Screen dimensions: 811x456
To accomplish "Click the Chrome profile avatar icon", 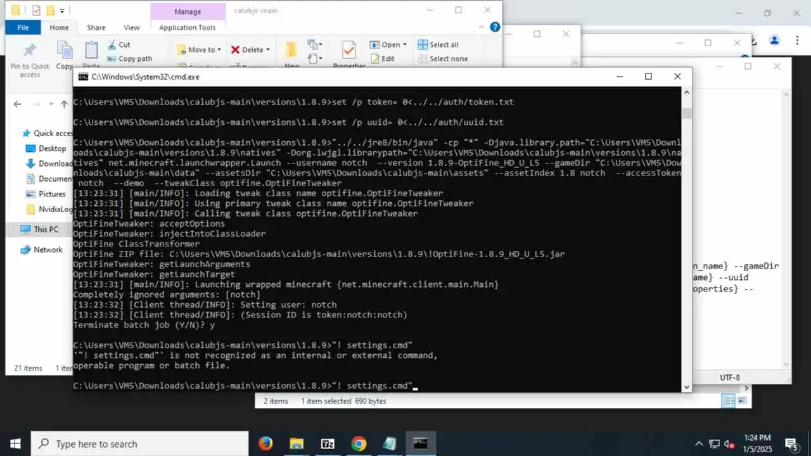I will [774, 41].
